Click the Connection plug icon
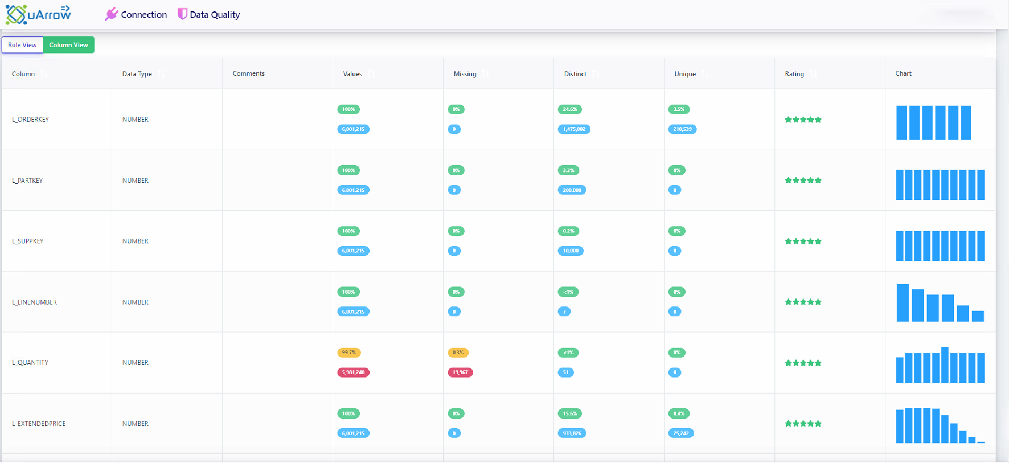This screenshot has height=463, width=1009. pos(111,14)
